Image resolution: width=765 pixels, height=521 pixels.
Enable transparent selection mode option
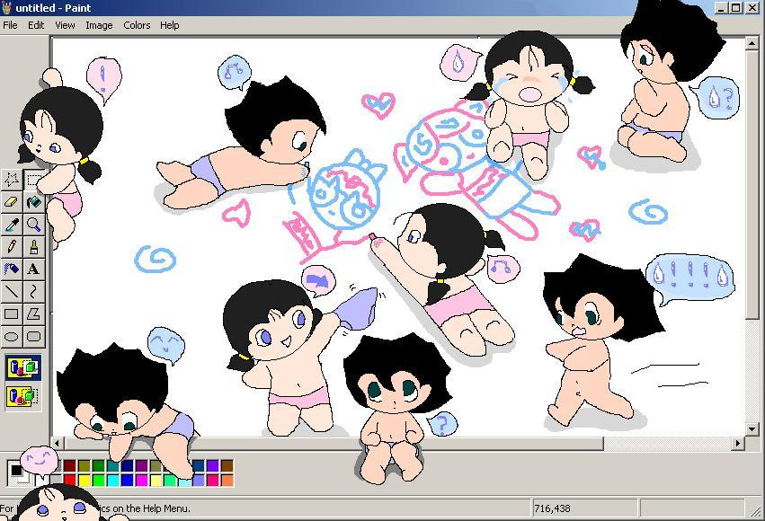tap(23, 396)
